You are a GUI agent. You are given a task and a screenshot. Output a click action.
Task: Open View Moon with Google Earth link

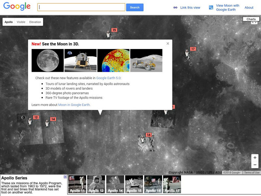[227, 8]
